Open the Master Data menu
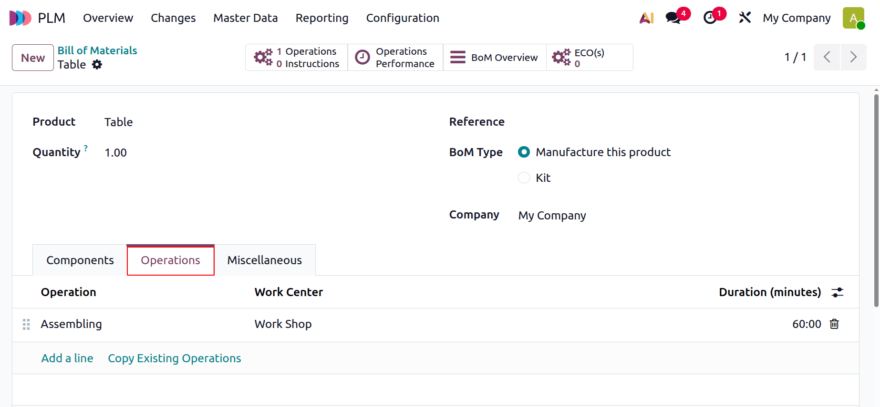Screen dimensions: 880x407 [x=246, y=18]
